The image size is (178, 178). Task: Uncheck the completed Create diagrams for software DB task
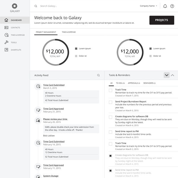click(x=110, y=156)
